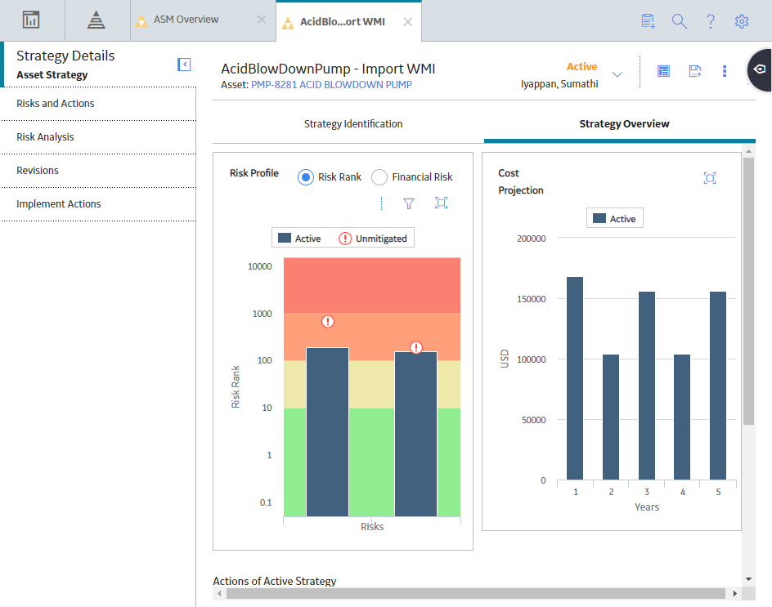This screenshot has height=607, width=772.
Task: Click the Year 1 cost bar
Action: click(x=575, y=378)
